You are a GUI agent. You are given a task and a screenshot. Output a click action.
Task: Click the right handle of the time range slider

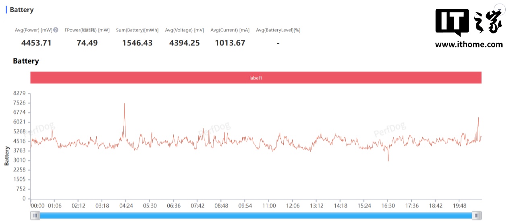pos(477,216)
